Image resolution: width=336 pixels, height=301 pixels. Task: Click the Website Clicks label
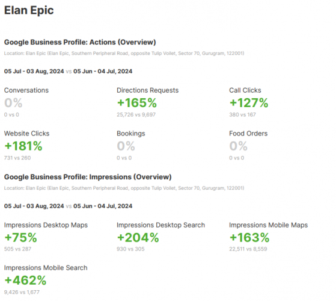tap(27, 134)
